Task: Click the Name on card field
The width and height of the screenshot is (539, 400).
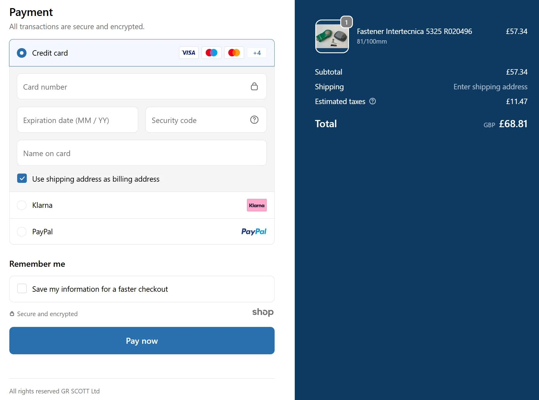Action: tap(142, 153)
